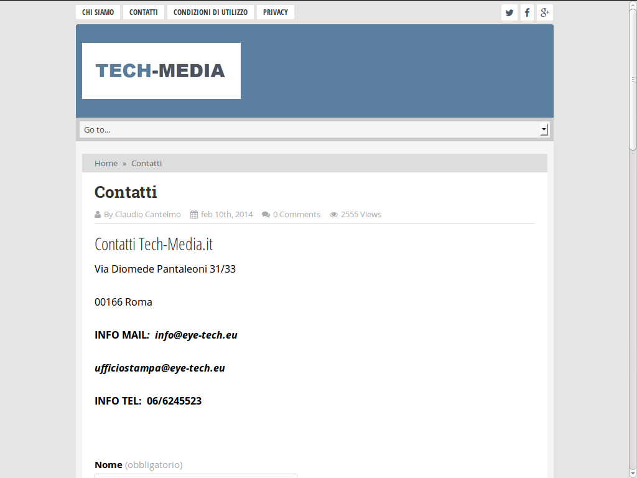This screenshot has height=478, width=637.
Task: Click the eye views icon
Action: [333, 215]
